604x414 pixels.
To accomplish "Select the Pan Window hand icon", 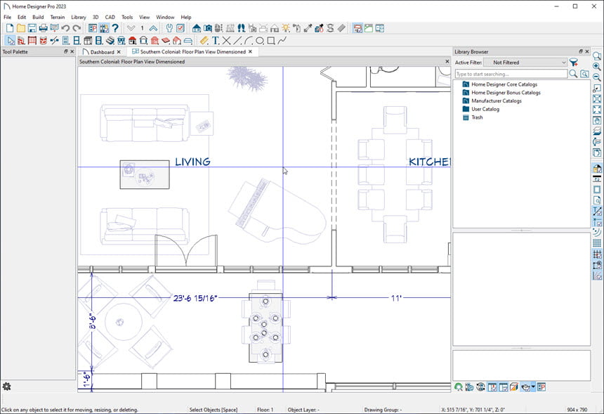I will [597, 121].
